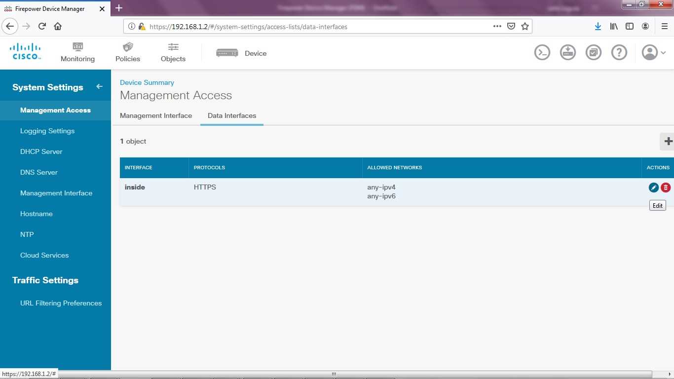Image resolution: width=674 pixels, height=379 pixels.
Task: Open page actions three-dot menu
Action: tap(497, 26)
